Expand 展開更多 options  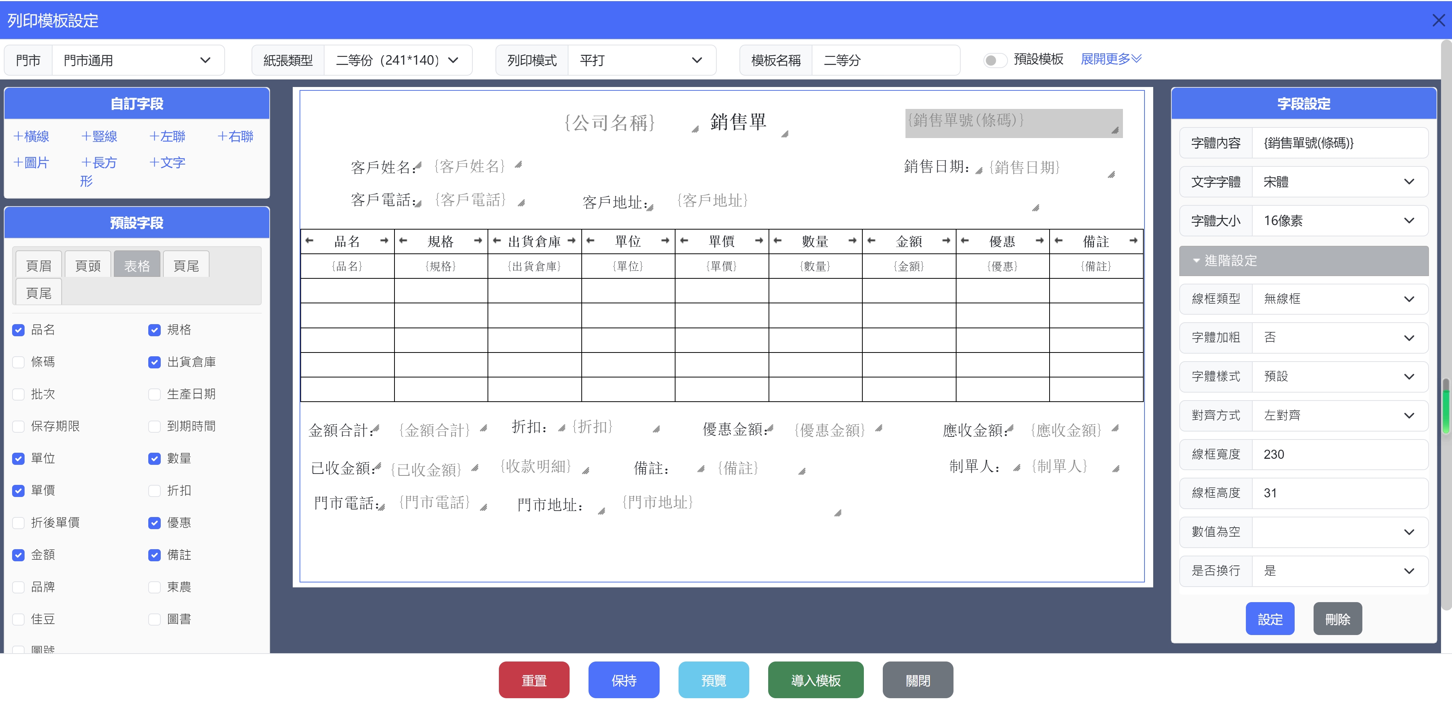click(1111, 59)
